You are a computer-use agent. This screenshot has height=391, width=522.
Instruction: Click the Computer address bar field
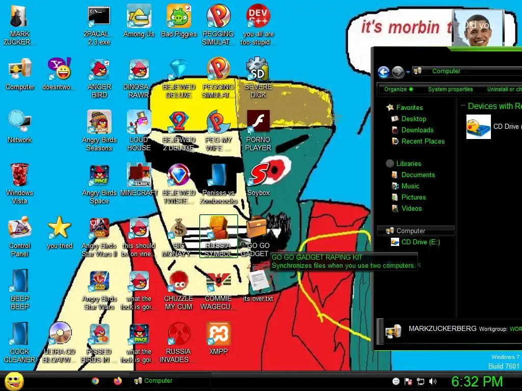tap(467, 71)
